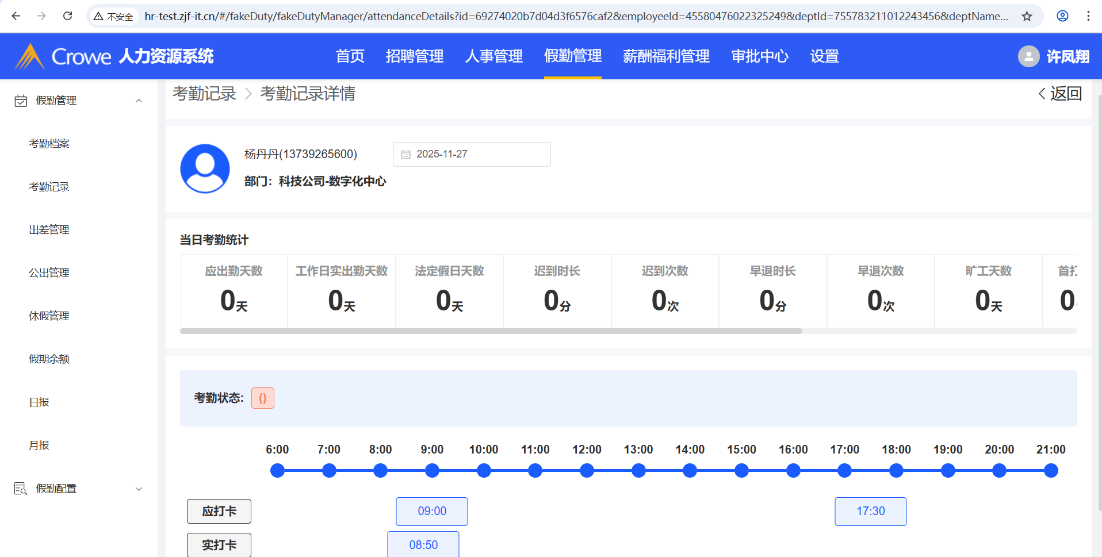1102x557 pixels.
Task: Expand the 假勤配置 sidebar section
Action: pos(139,489)
